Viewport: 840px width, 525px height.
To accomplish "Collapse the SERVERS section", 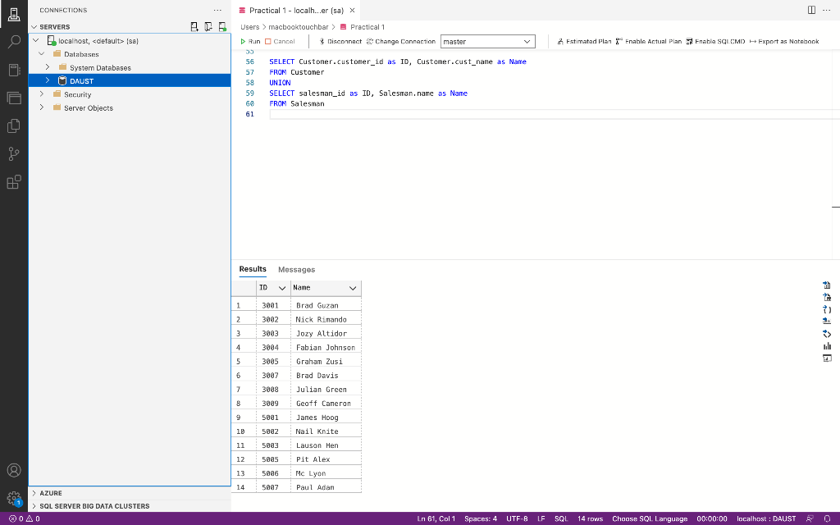I will pos(34,27).
